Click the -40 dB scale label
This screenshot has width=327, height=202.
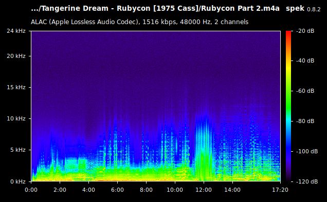(305, 60)
